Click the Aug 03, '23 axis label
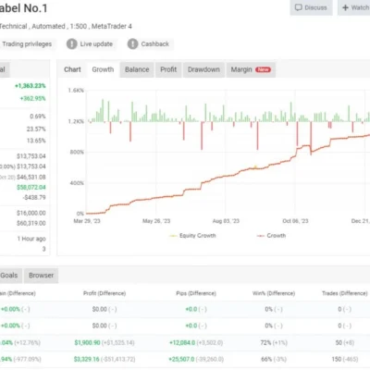Screen dimensions: 370x370 pyautogui.click(x=226, y=221)
